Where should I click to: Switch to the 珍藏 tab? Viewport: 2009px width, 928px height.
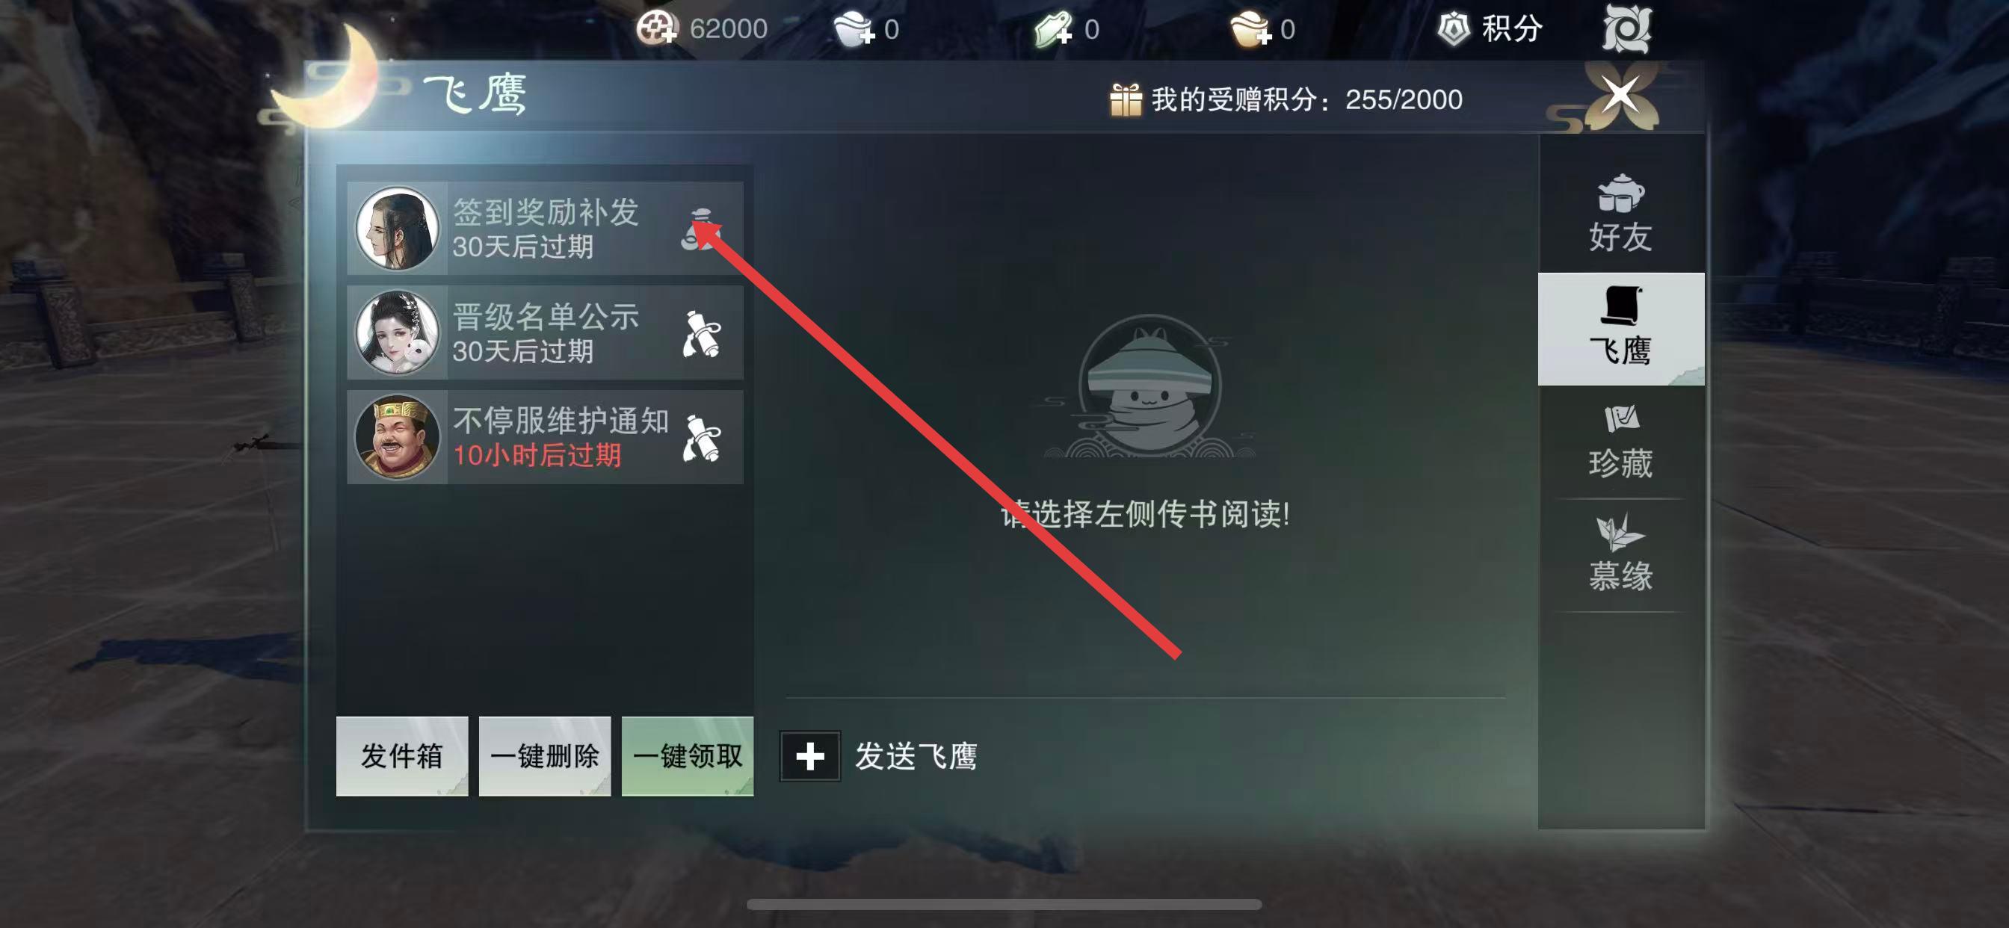1620,442
